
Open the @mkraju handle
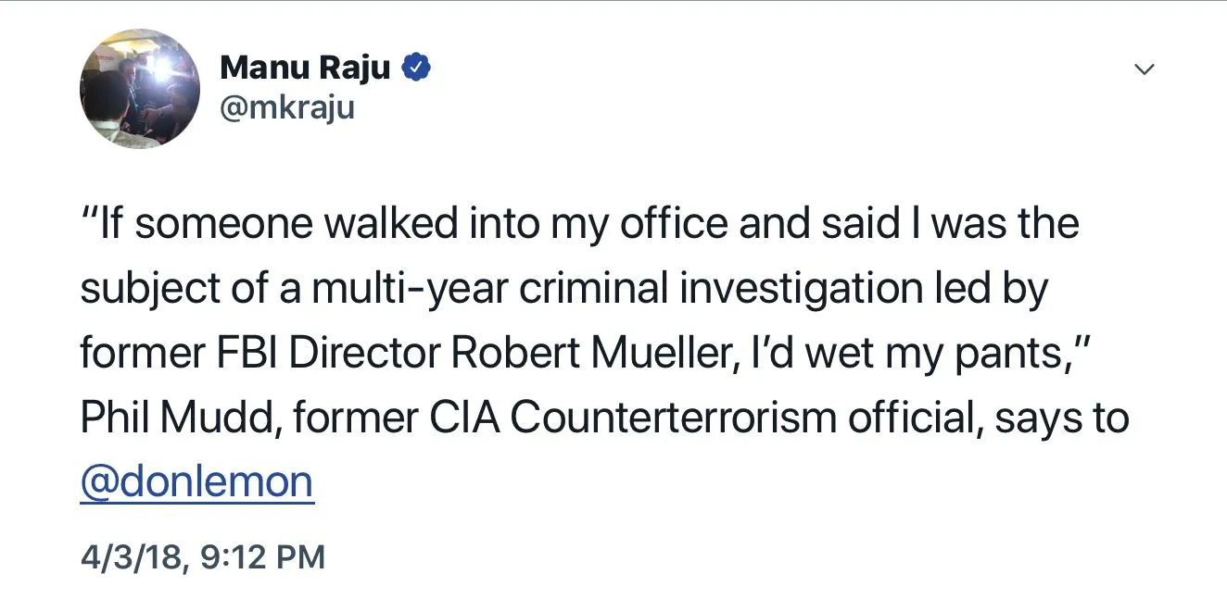pos(287,108)
